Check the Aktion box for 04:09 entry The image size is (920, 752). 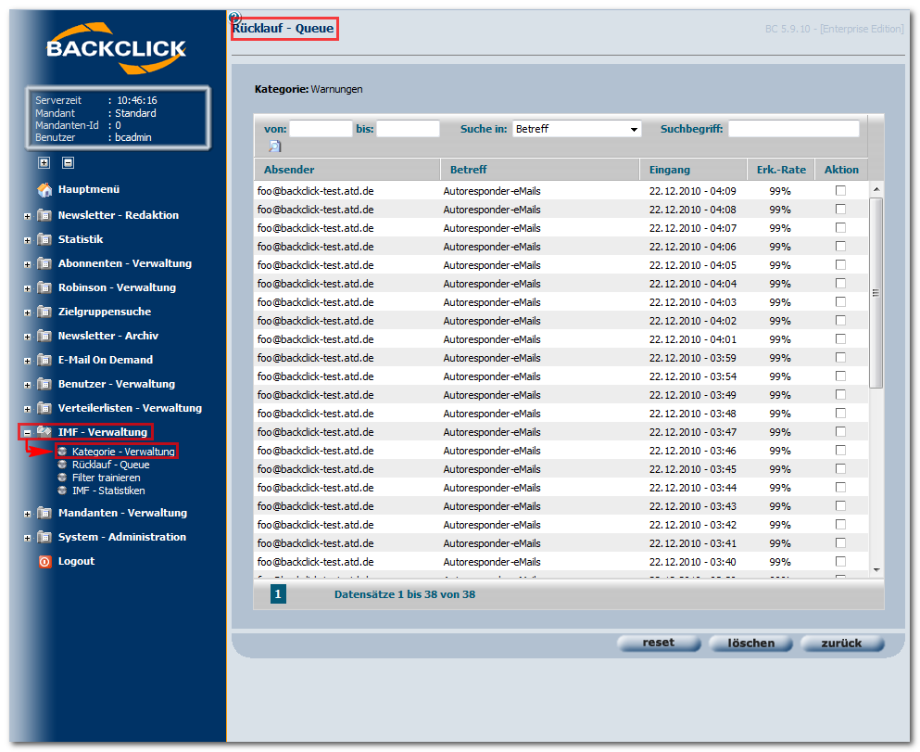840,191
